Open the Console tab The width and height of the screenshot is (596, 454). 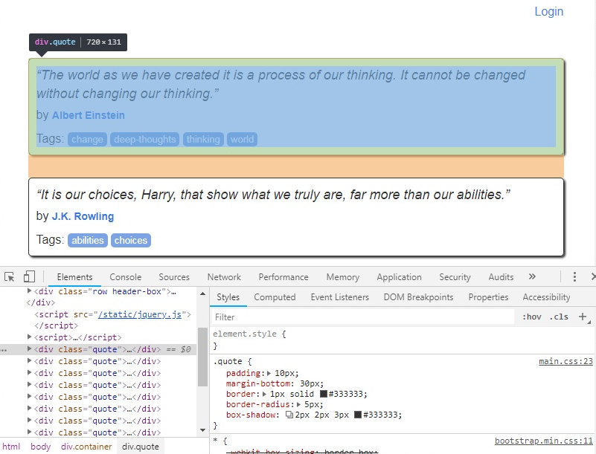[126, 277]
